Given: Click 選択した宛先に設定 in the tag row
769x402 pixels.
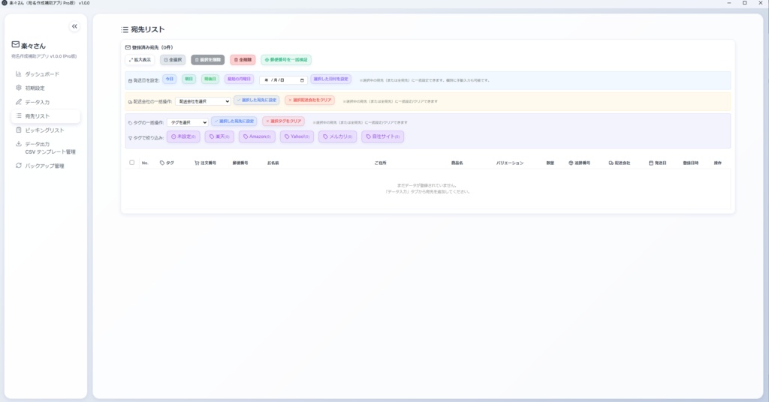Looking at the screenshot, I should pos(234,121).
